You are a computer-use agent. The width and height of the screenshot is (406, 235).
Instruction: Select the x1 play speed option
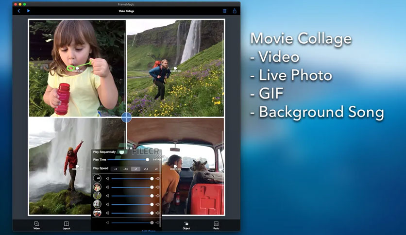coord(135,169)
